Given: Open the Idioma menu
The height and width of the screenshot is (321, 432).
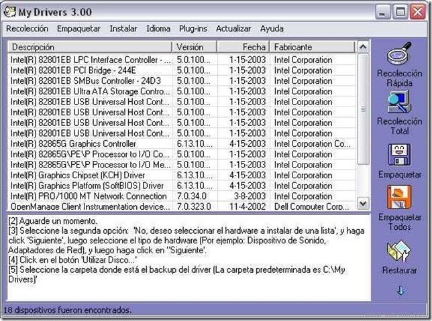Looking at the screenshot, I should tap(158, 29).
